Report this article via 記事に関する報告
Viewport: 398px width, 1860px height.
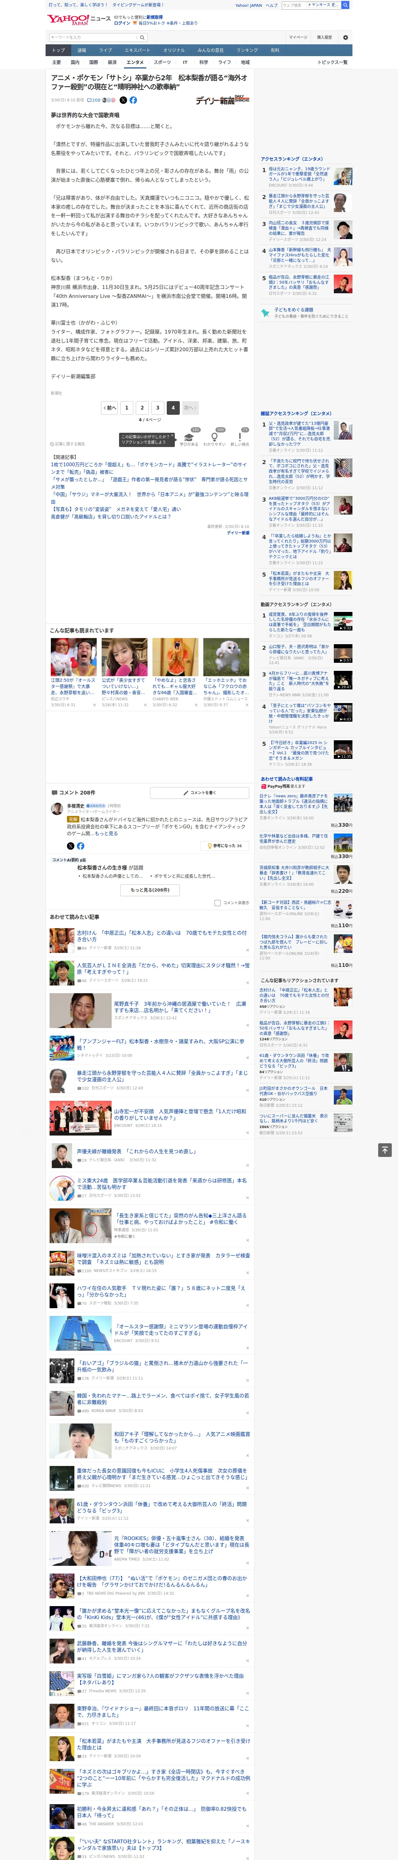[68, 444]
